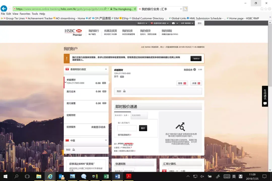272x181 pixels.
Task: Click the stock number input field
Action: click(127, 128)
